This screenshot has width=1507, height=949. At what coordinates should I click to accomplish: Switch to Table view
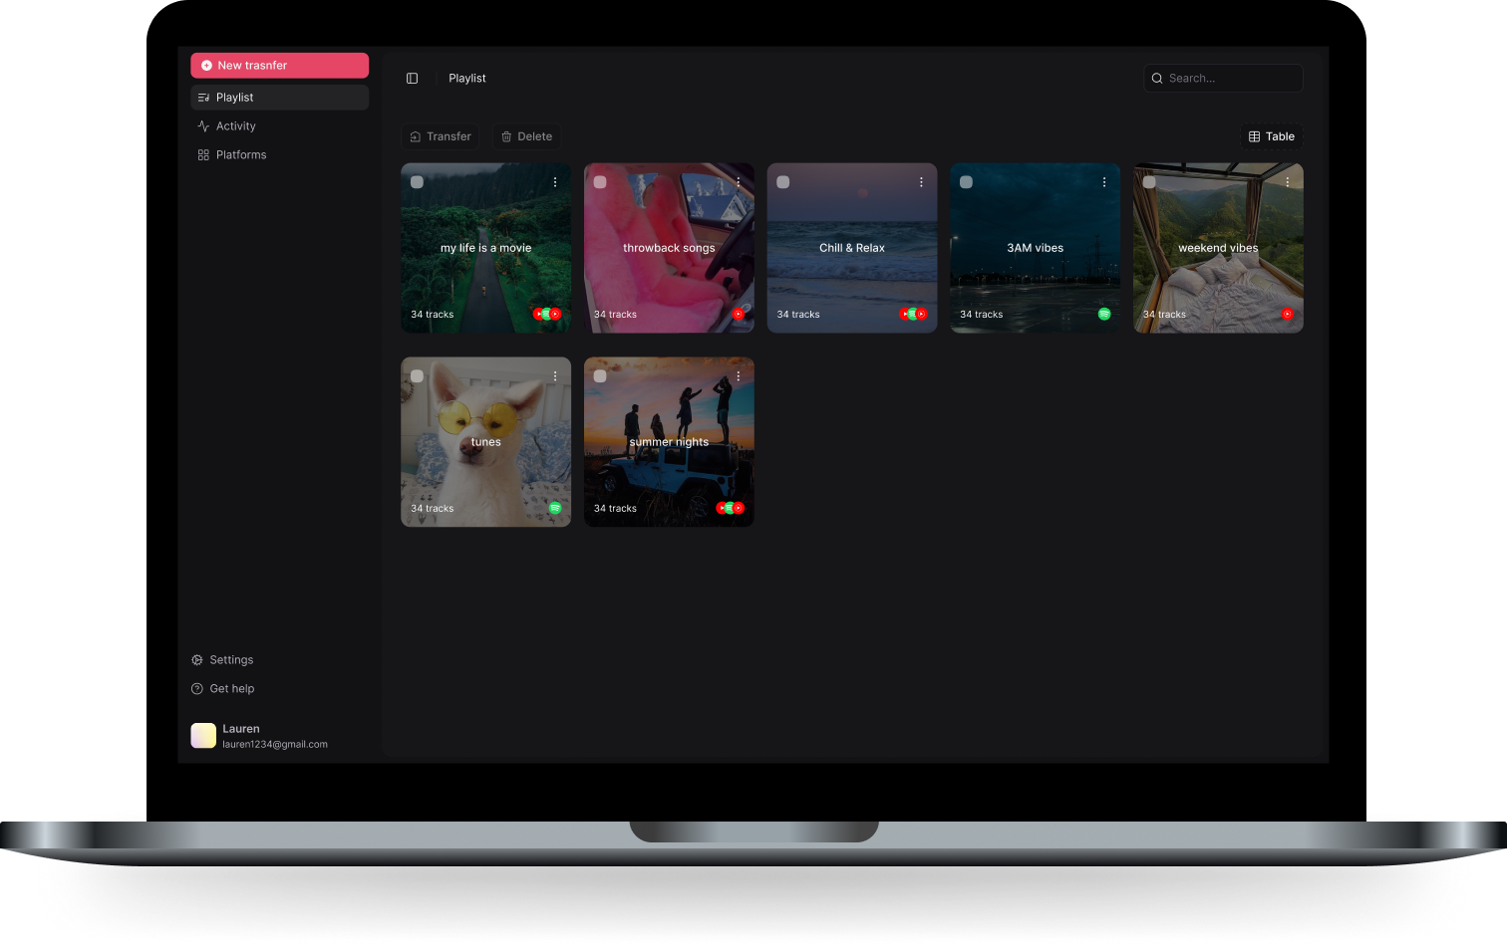click(x=1271, y=136)
